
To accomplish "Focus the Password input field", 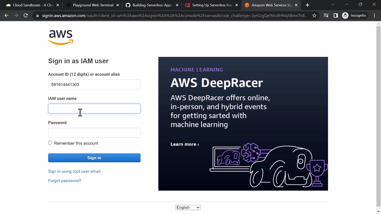I will 94,133.
